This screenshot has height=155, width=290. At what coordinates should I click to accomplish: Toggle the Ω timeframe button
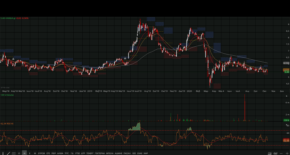click(19, 153)
